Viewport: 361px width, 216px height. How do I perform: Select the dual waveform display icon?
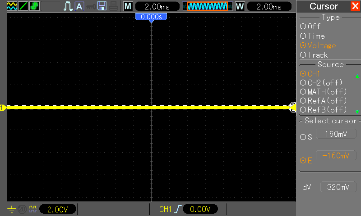[x=12, y=6]
